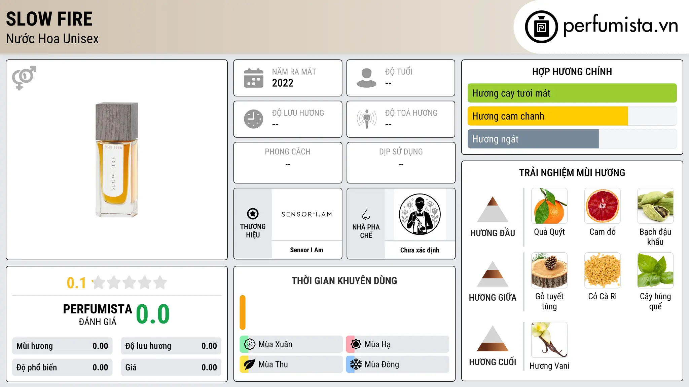Click the Perfumista score 0.0
The width and height of the screenshot is (689, 387).
pos(153,314)
